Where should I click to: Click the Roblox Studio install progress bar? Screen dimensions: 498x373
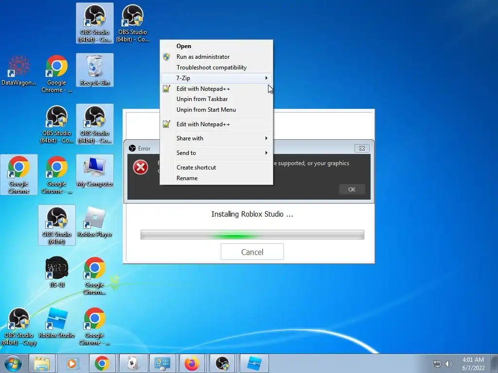coord(252,235)
